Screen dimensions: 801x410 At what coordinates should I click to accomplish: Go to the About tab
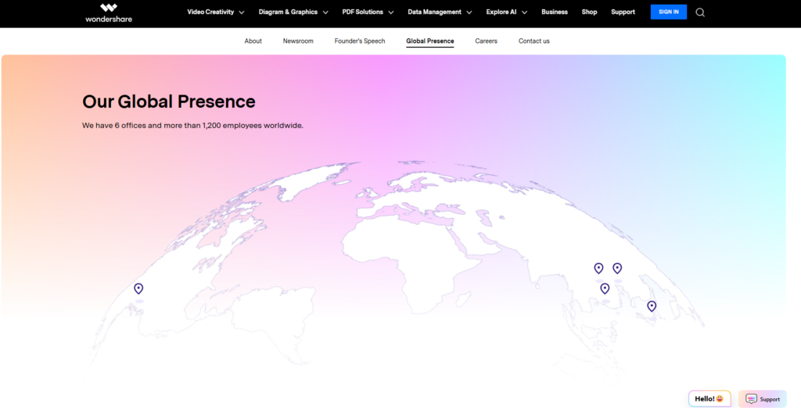253,41
